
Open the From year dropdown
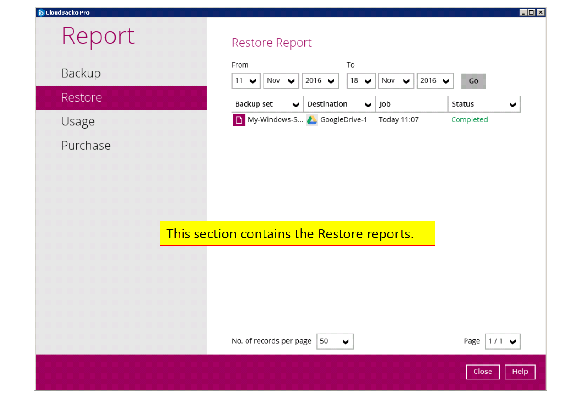tap(320, 81)
